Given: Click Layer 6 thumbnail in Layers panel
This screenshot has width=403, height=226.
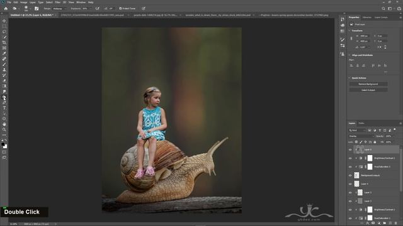Looking at the screenshot, I should (x=359, y=149).
